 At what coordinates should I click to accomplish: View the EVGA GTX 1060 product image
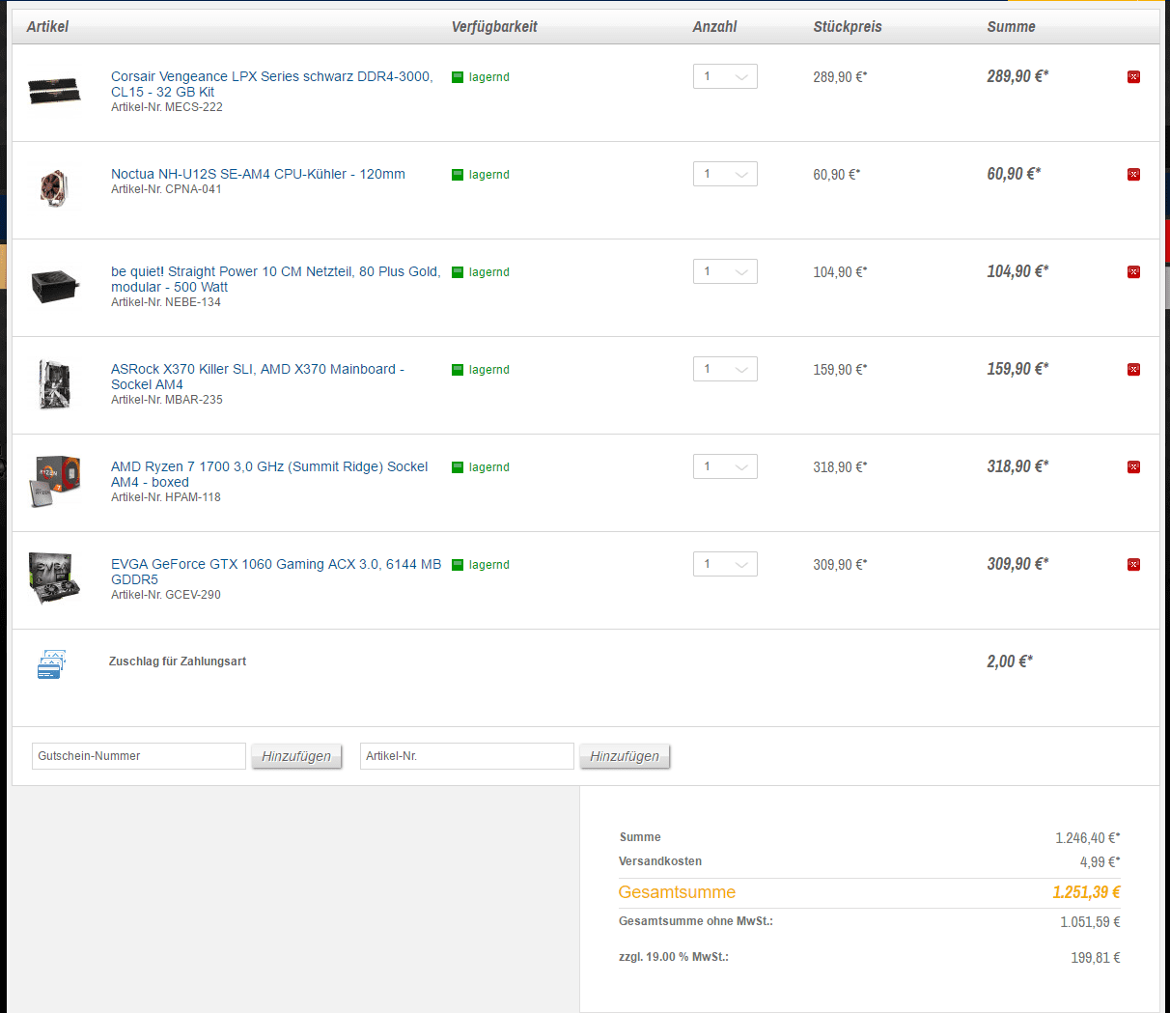54,577
